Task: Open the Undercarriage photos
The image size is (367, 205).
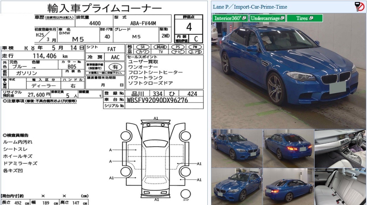Action: [265, 18]
